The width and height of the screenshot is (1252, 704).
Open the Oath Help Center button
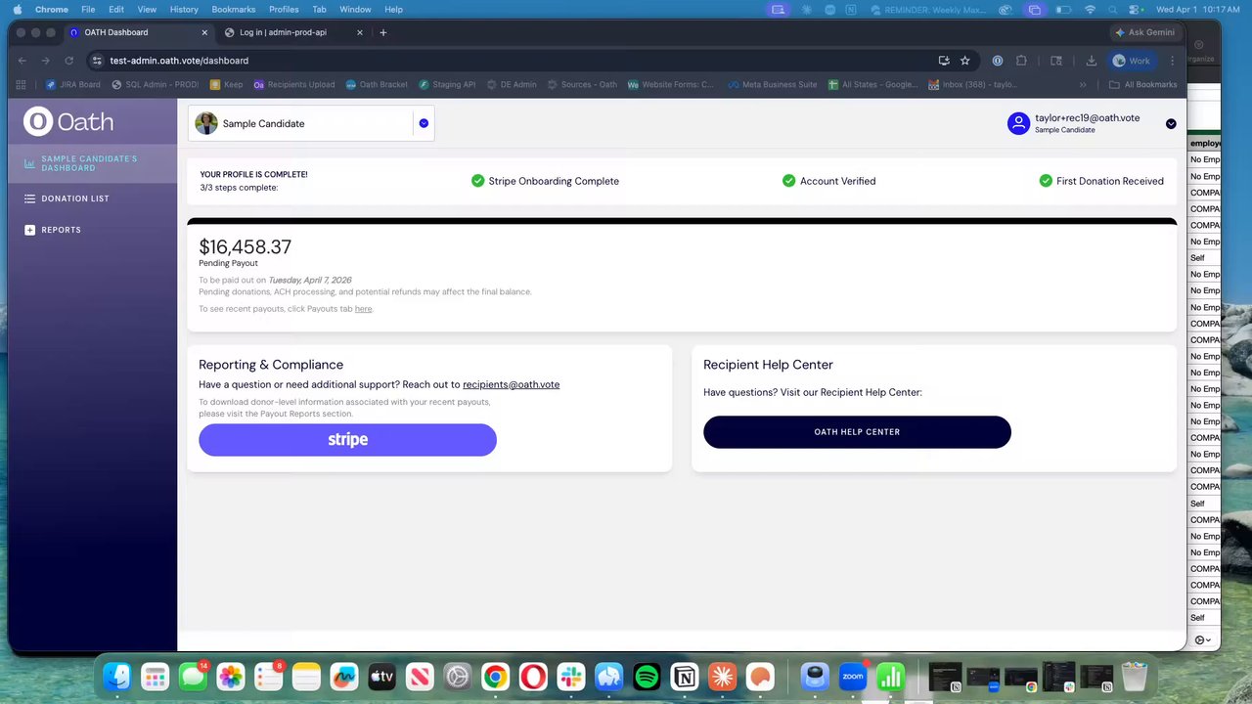pyautogui.click(x=857, y=432)
